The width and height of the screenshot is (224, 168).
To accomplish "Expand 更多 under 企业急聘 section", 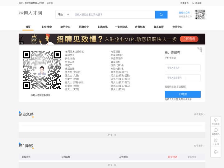I will (x=112, y=135).
